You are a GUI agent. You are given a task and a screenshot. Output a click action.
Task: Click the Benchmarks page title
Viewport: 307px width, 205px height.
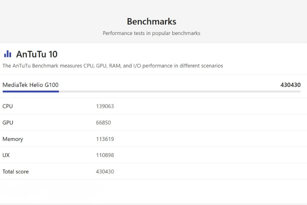151,21
